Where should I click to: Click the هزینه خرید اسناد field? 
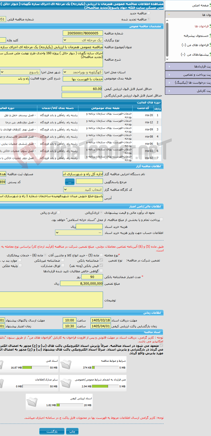point(89,227)
